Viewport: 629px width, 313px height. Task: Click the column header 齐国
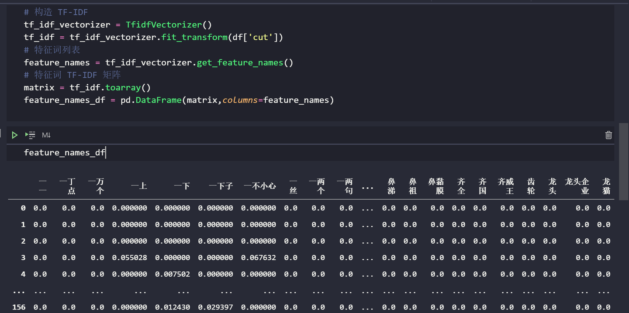click(x=483, y=186)
